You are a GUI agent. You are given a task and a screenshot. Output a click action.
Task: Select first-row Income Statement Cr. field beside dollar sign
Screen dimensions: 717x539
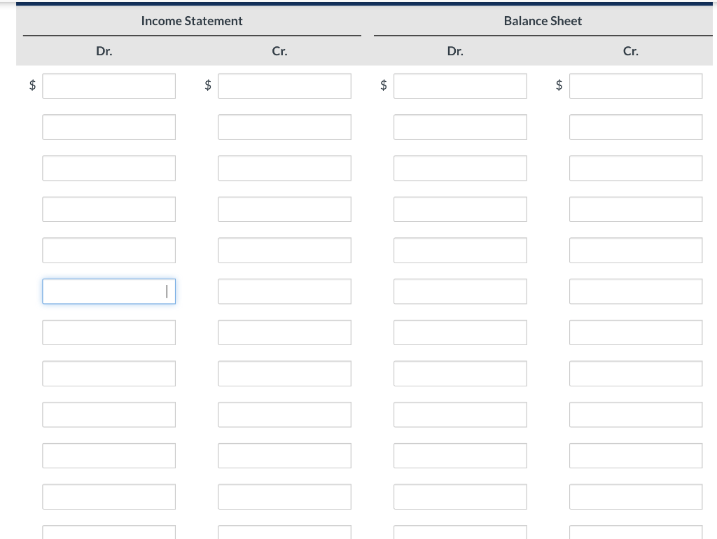(x=284, y=86)
